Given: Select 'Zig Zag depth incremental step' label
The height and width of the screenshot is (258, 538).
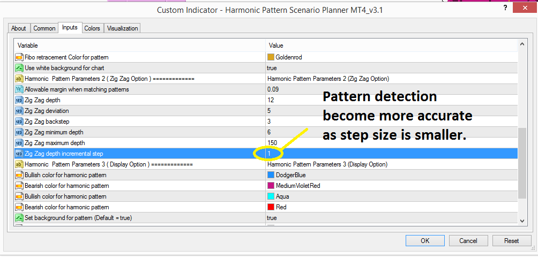Looking at the screenshot, I should click(x=64, y=154).
